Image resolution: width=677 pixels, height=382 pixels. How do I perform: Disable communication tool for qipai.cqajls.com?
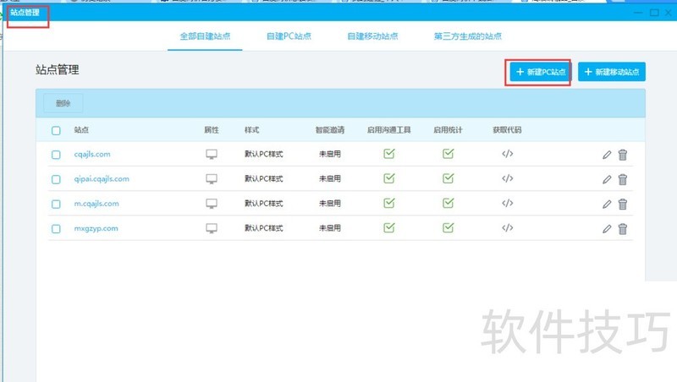point(388,178)
